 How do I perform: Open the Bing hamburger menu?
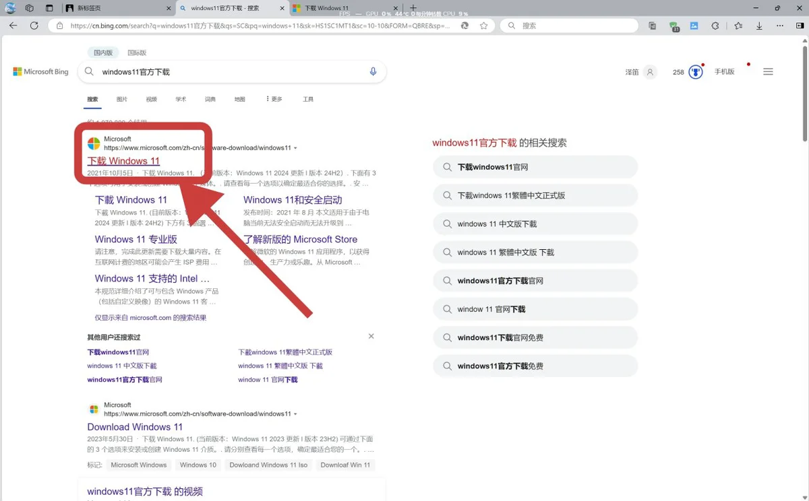(x=768, y=72)
